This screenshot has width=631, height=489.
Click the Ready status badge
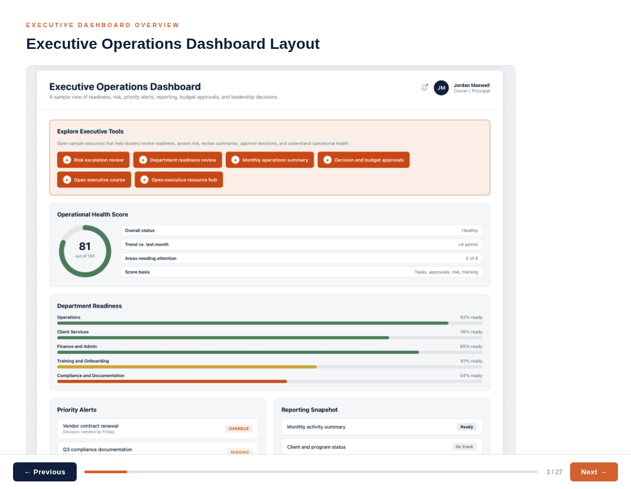pyautogui.click(x=467, y=427)
